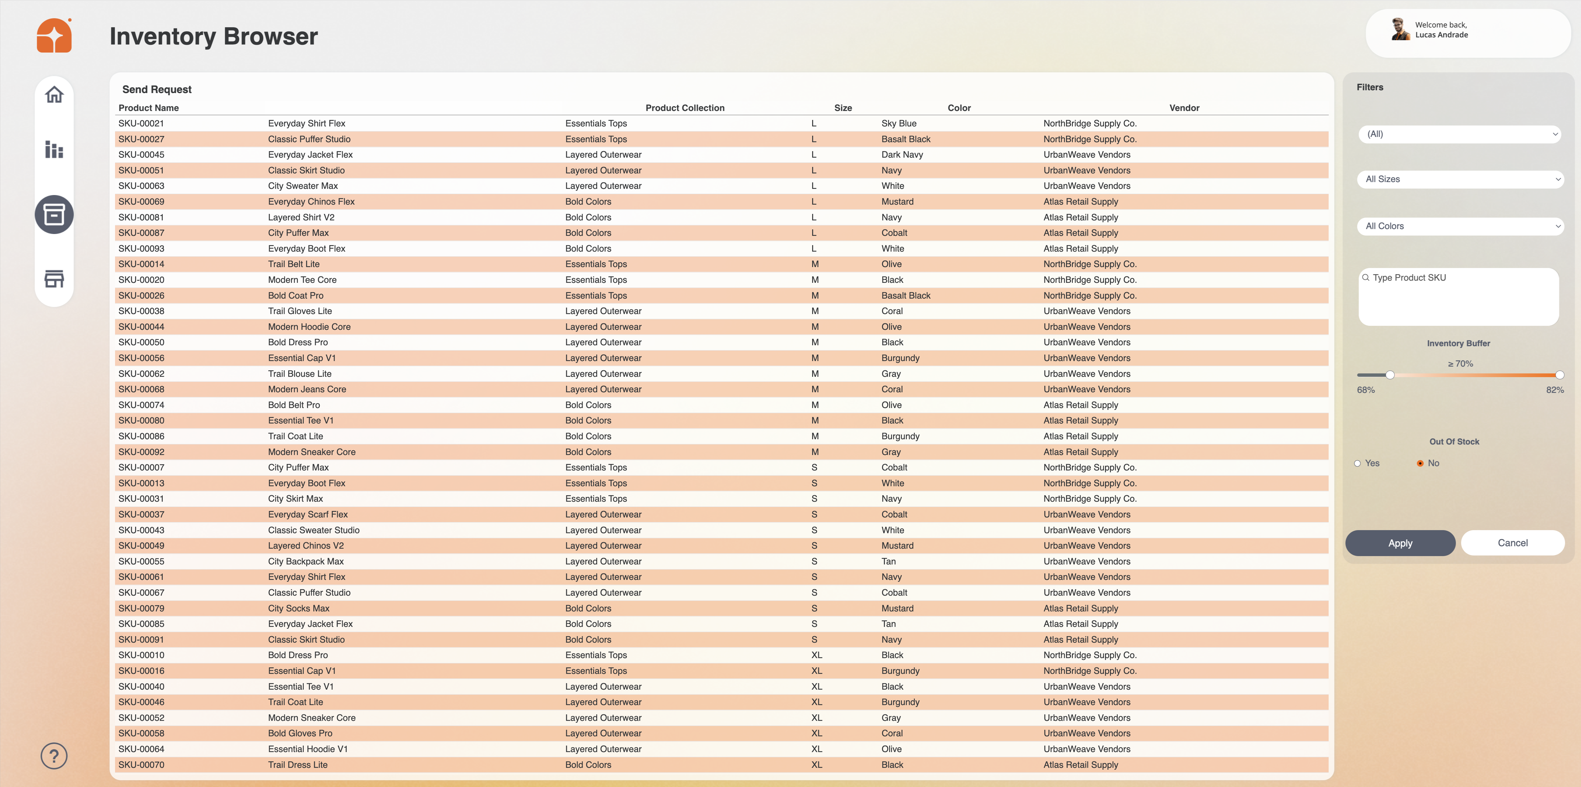Select the No out-of-stock radio button
This screenshot has height=787, width=1581.
click(x=1421, y=463)
